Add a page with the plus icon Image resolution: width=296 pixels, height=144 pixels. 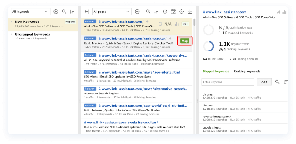(137, 12)
